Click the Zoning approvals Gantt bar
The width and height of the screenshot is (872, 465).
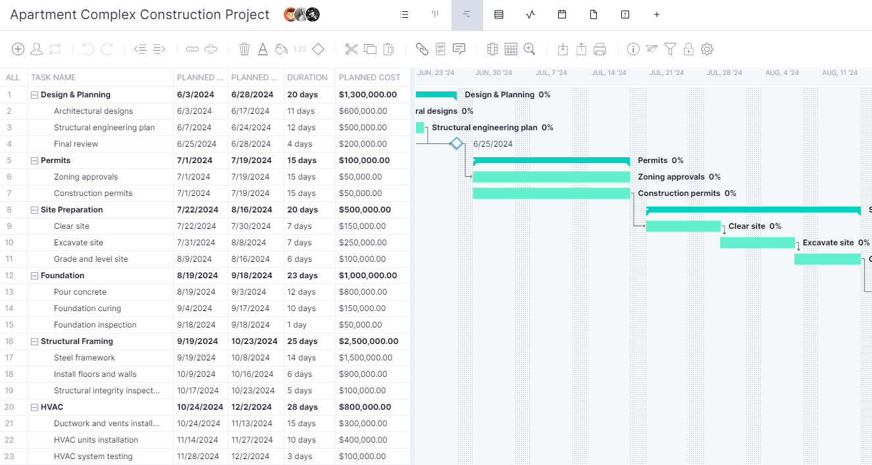[x=551, y=177]
